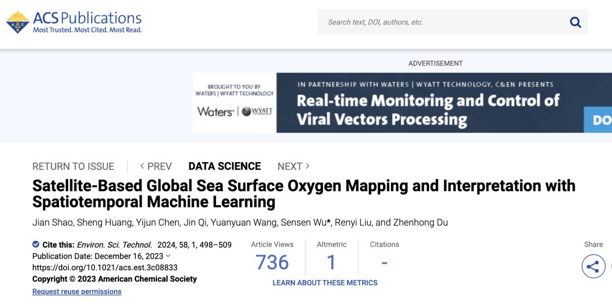This screenshot has width=612, height=305.
Task: Click the Share icon button
Action: [x=593, y=266]
